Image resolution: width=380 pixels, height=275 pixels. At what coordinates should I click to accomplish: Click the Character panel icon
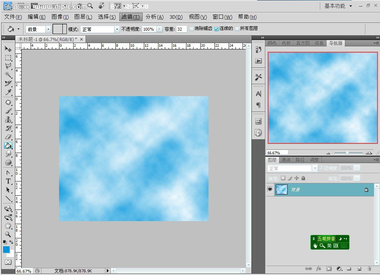258,94
